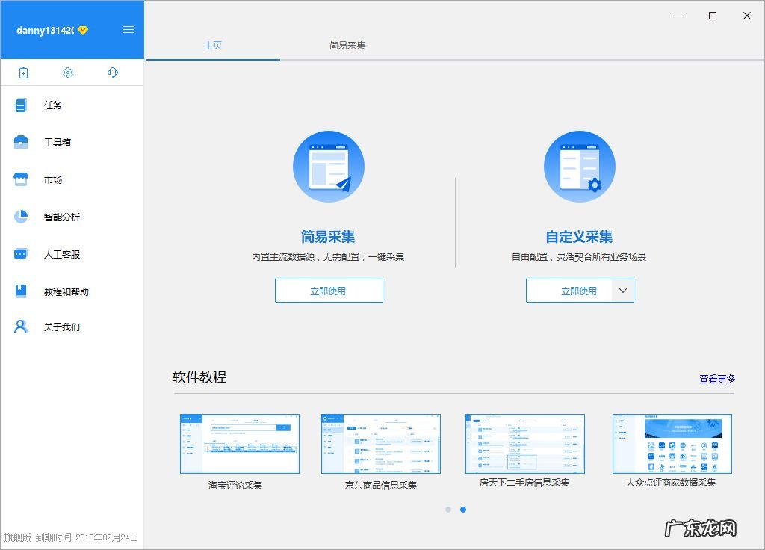Open the 京东商品信息采集 tutorial
Screen dimensions: 765x550
coord(380,444)
